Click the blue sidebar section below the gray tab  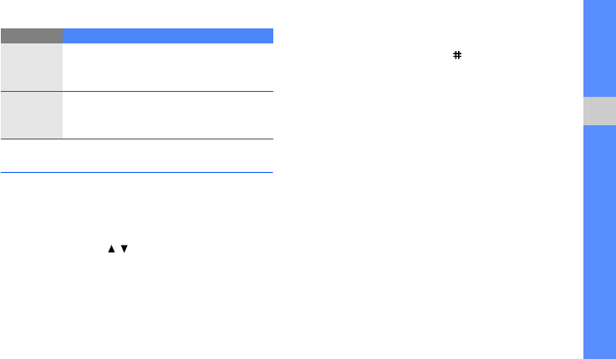[x=599, y=242]
